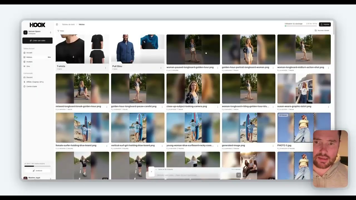Open options for woman-longboard-midturn-action-shot.png
The image size is (356, 200).
tap(328, 68)
